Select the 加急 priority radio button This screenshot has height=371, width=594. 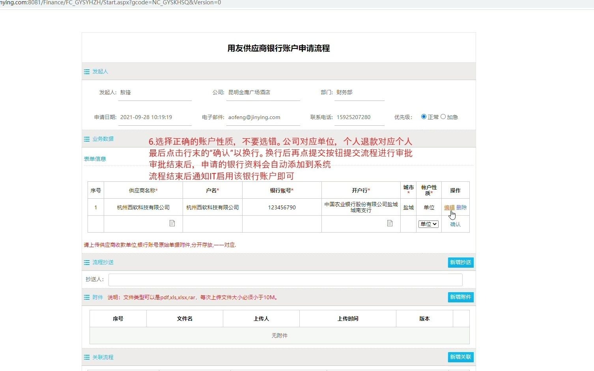pos(443,117)
